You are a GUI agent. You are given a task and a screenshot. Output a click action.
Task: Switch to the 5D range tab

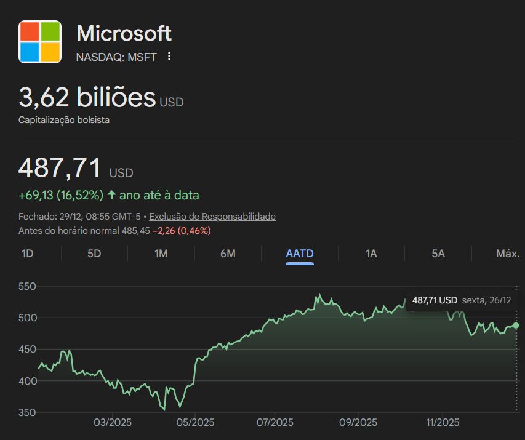coord(94,254)
